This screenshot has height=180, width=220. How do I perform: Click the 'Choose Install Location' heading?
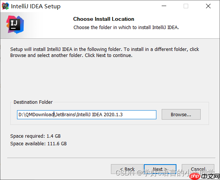tap(104, 19)
